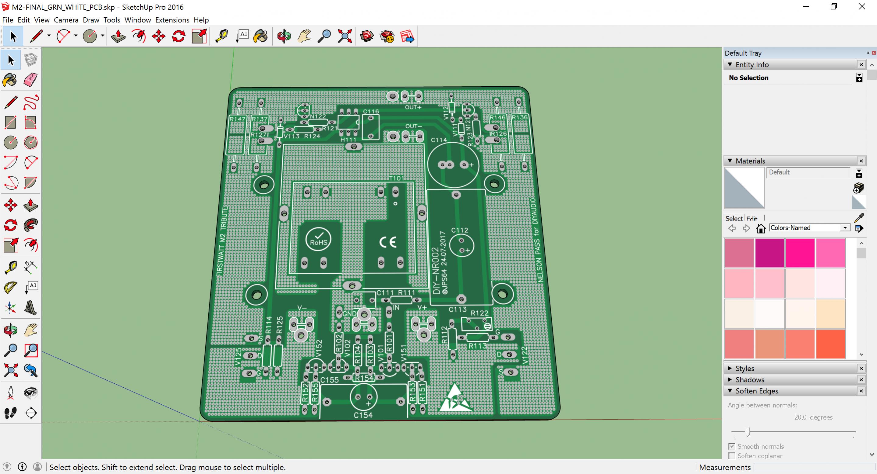Toggle the Smooth normals checkbox

[x=731, y=446]
